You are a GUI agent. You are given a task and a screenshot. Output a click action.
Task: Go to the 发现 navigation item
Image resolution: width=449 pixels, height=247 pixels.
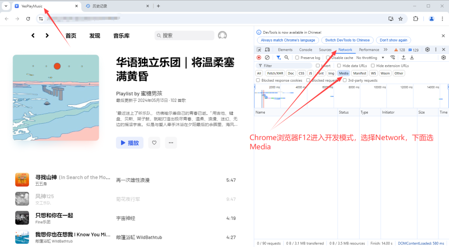click(95, 36)
